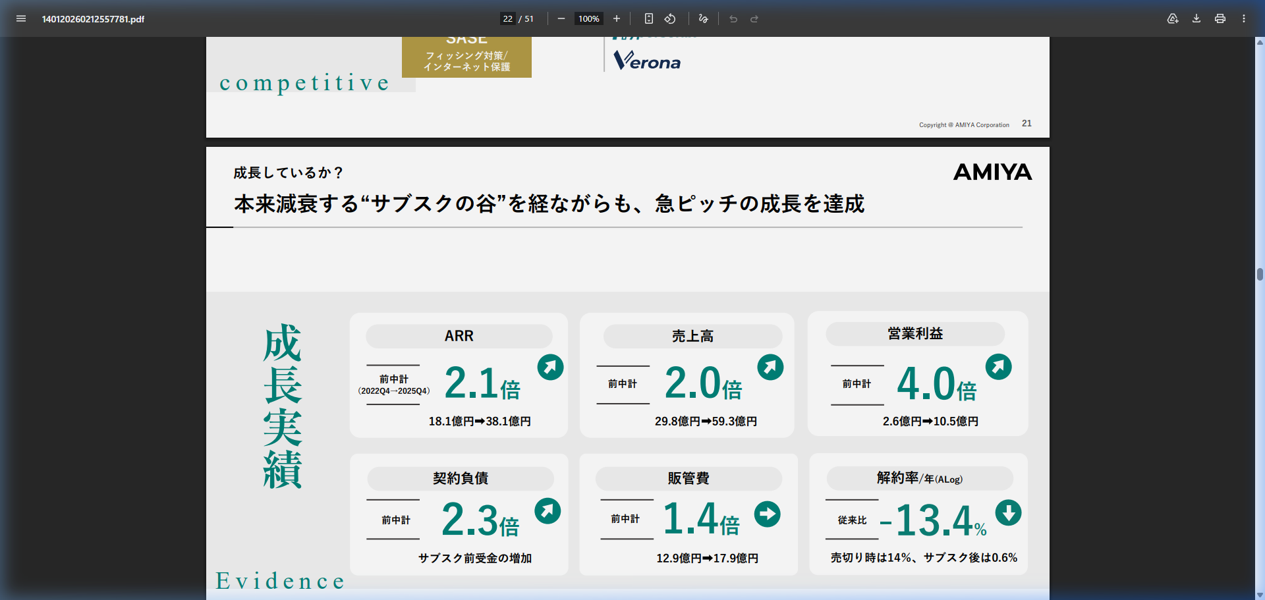Click the 100% zoom level field
1265x600 pixels.
coord(588,18)
